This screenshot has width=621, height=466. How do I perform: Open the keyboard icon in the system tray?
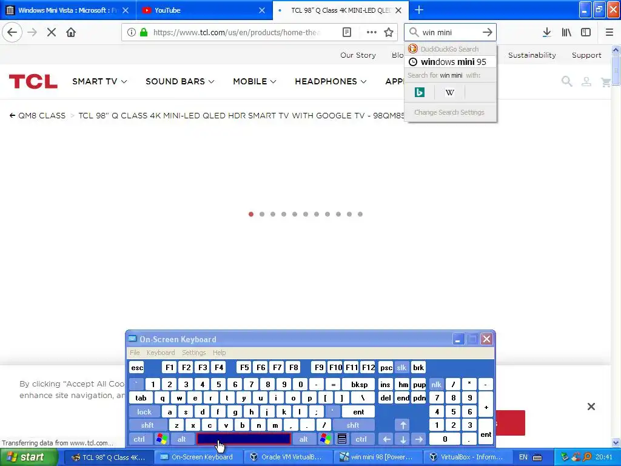(537, 458)
